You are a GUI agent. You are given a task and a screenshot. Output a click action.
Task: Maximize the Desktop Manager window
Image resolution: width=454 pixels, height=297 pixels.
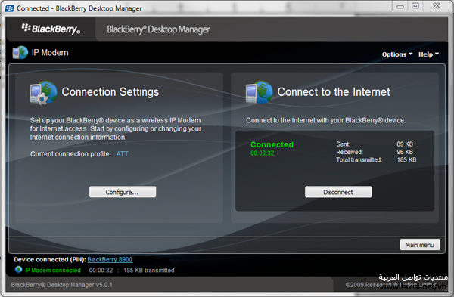(415, 6)
